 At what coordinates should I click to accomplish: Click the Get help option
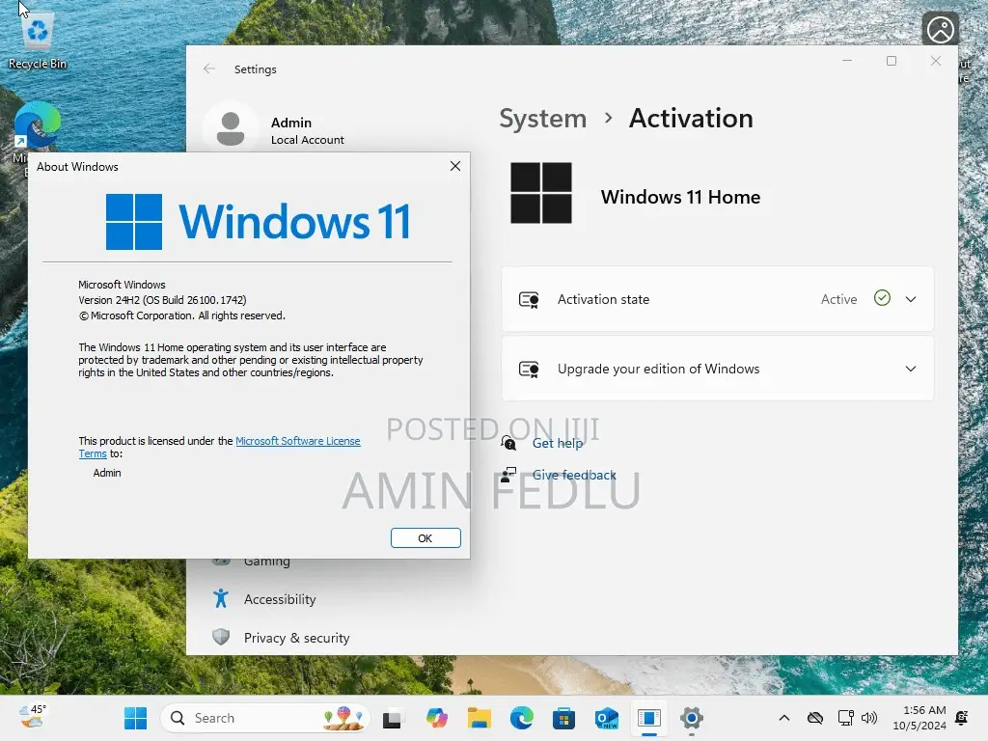click(559, 443)
